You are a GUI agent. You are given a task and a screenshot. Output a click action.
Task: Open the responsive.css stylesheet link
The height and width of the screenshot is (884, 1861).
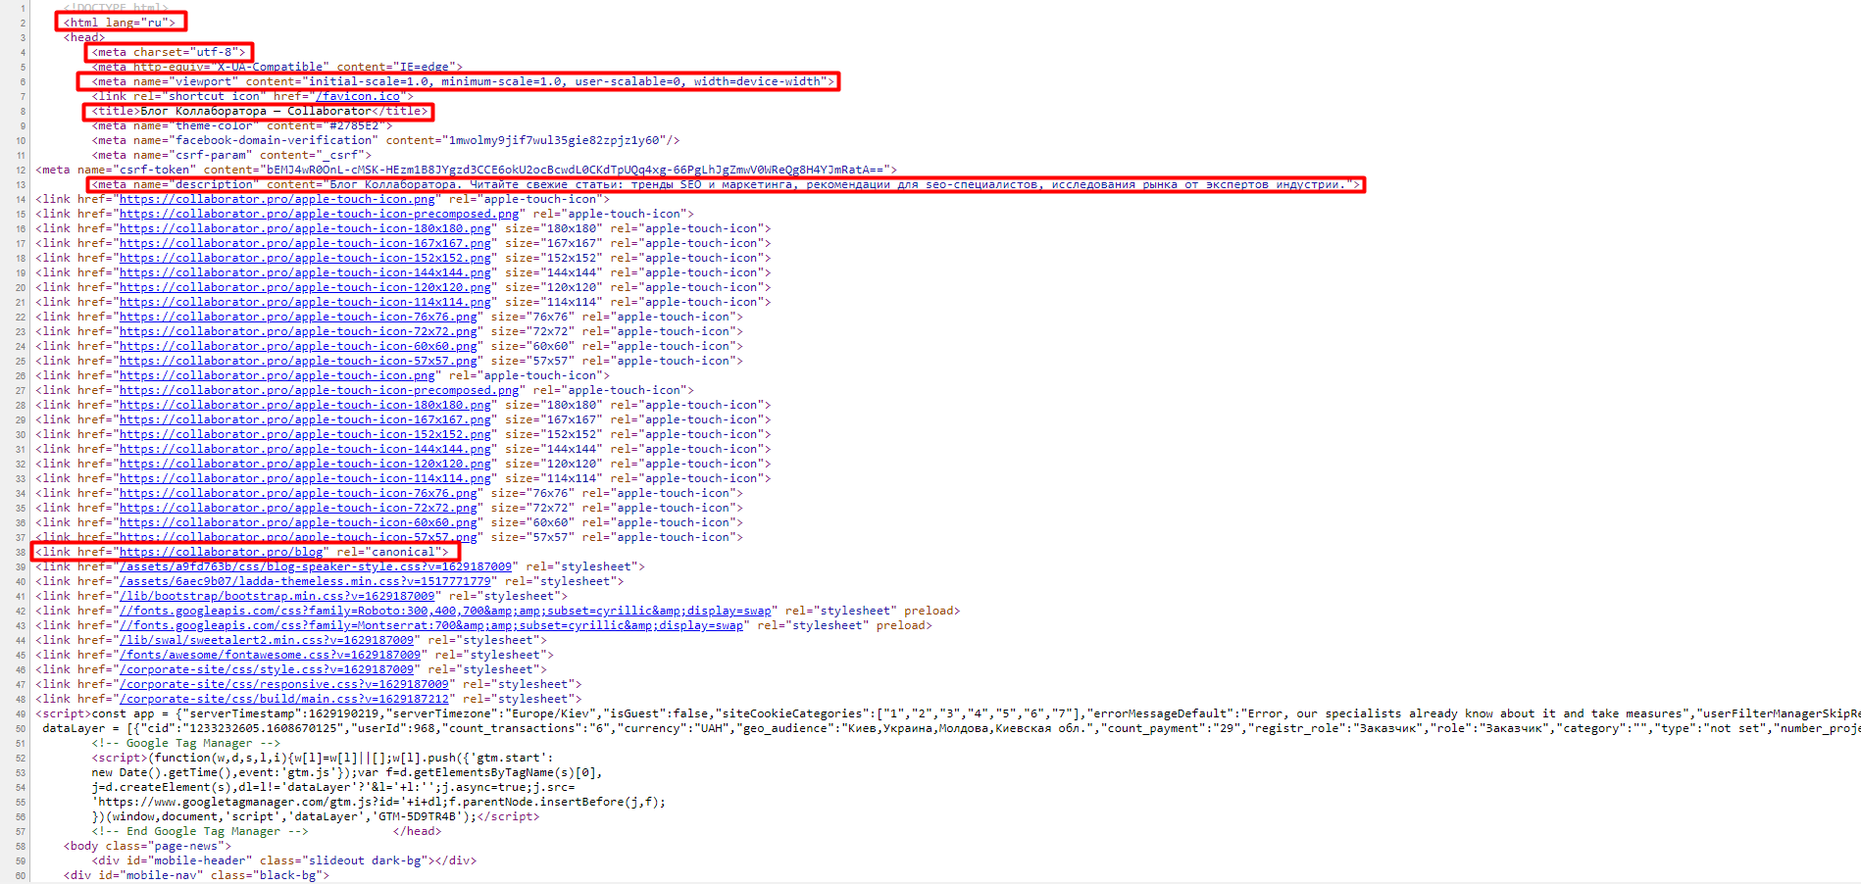coord(283,684)
